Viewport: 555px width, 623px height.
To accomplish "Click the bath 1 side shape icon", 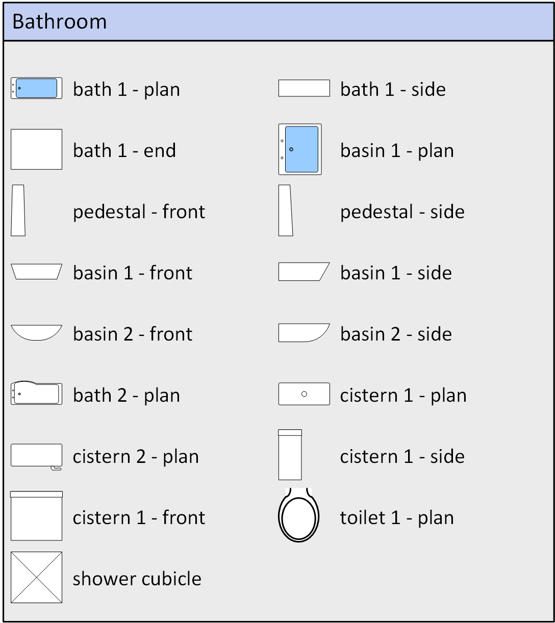I will [304, 88].
